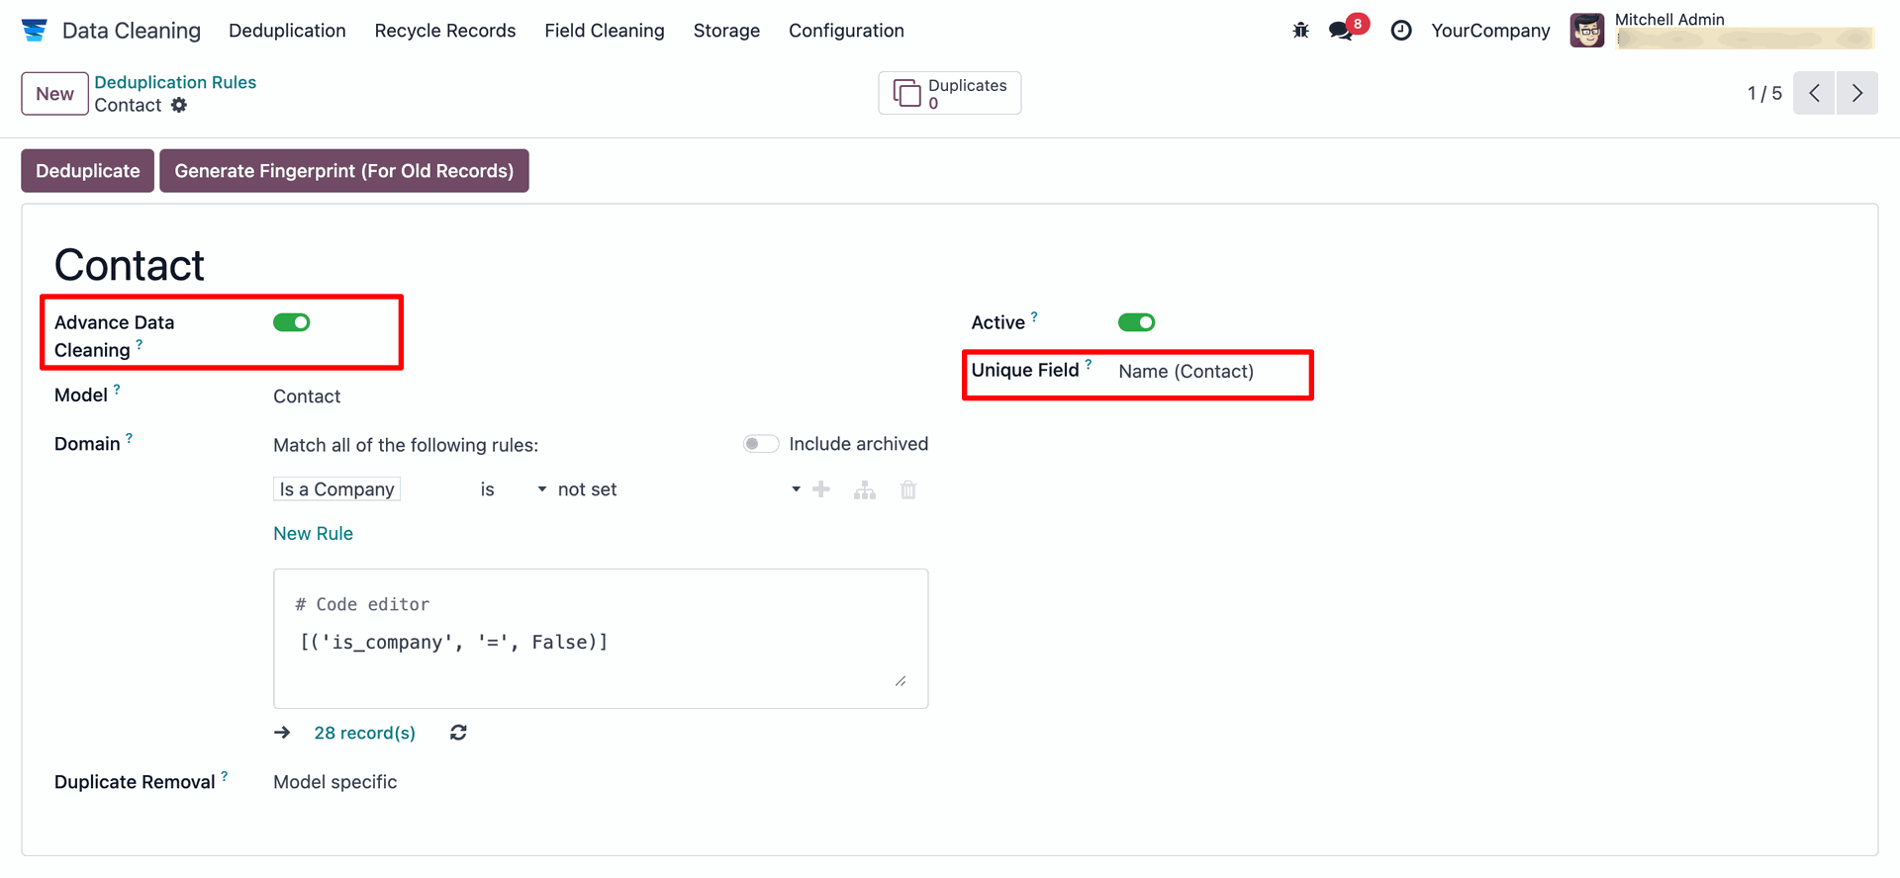Open the "is" operator dropdown
Screen dimensions: 1900x878
click(513, 489)
